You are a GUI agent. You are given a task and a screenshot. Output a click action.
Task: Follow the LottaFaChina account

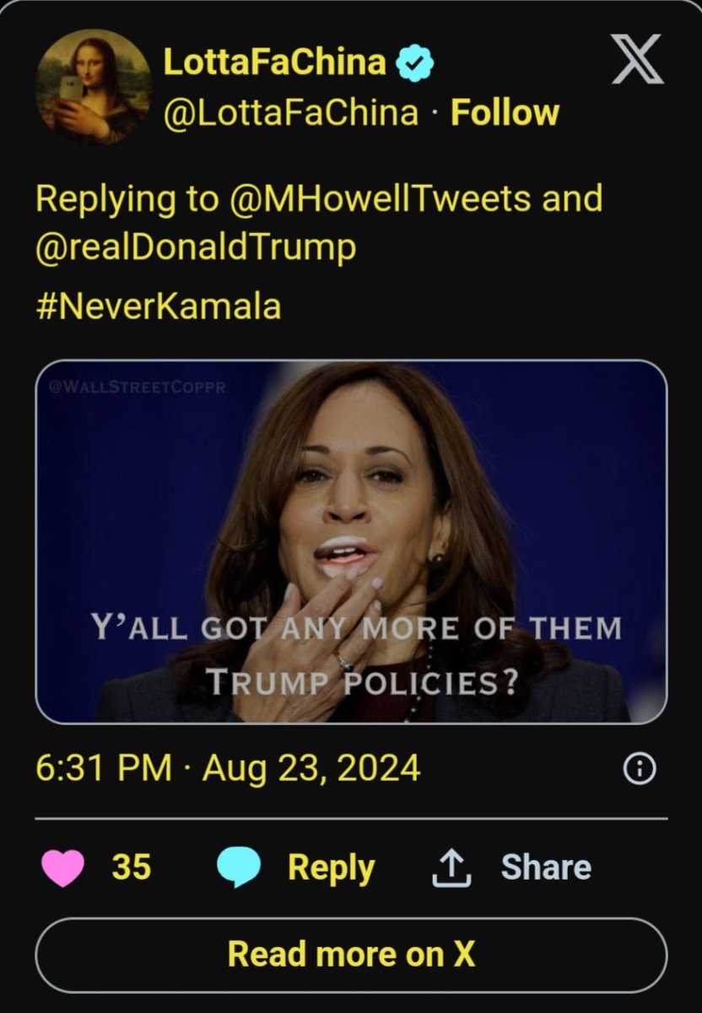tap(505, 112)
